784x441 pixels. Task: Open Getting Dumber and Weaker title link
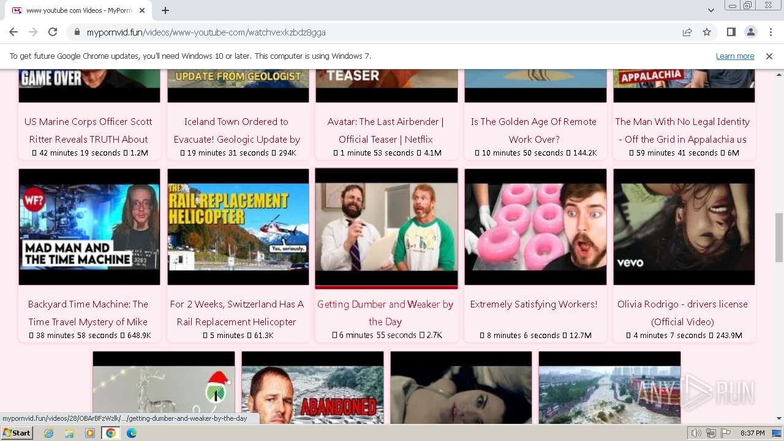coord(385,312)
